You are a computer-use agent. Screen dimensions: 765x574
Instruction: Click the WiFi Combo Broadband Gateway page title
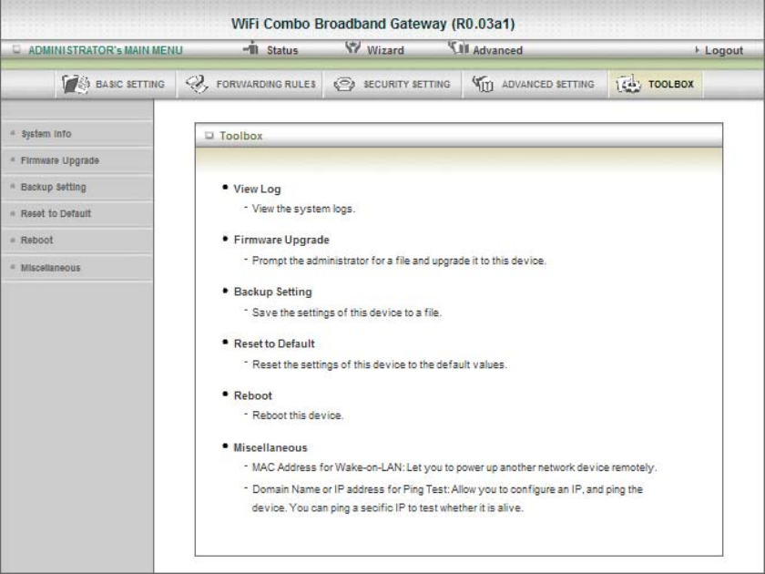click(372, 24)
